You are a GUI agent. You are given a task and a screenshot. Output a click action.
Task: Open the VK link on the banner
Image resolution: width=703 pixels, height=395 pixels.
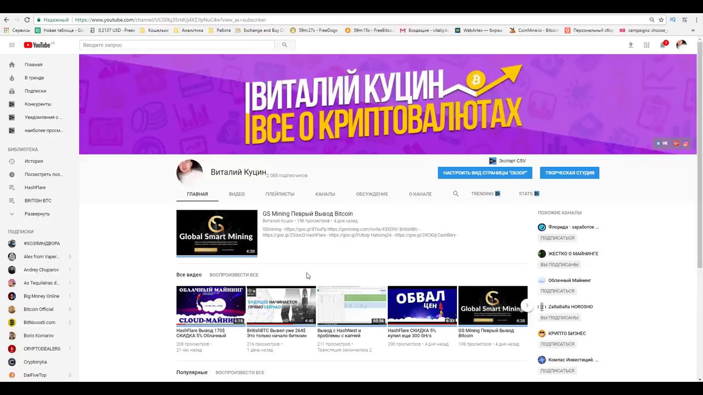pyautogui.click(x=662, y=144)
